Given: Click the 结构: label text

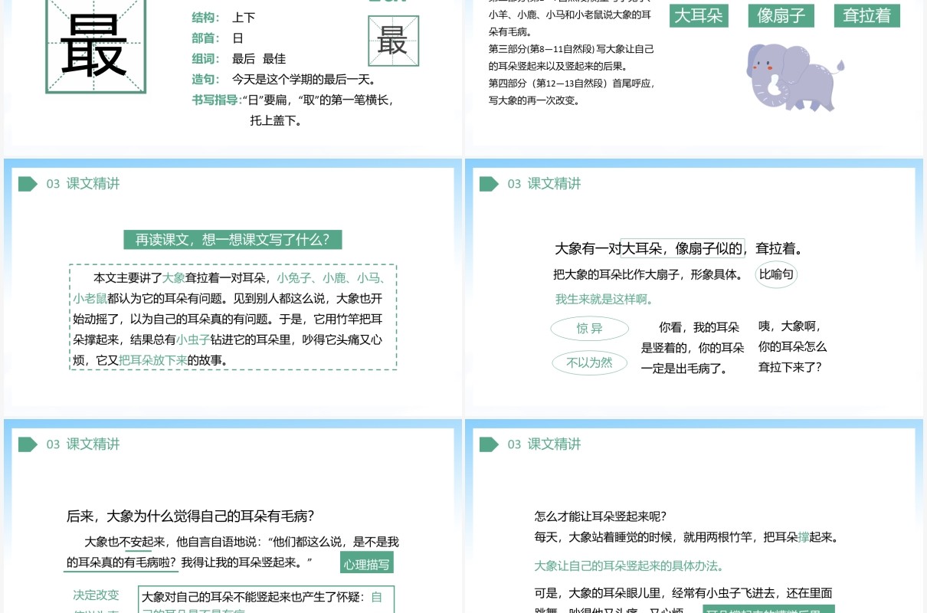Looking at the screenshot, I should tap(205, 18).
